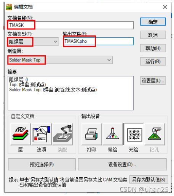The image size is (174, 196).
Task: Open 帮助(H) help button
Action: (153, 48)
